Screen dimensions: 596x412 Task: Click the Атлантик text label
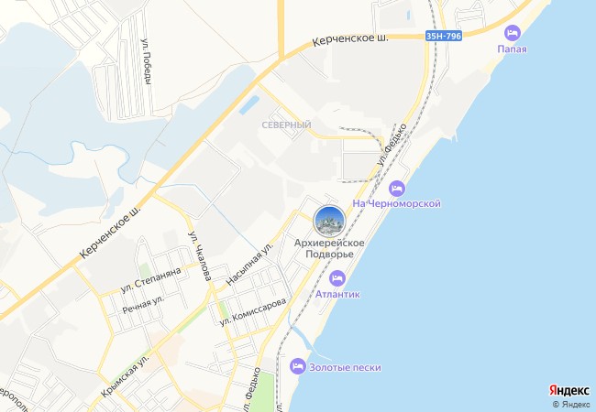click(x=337, y=294)
